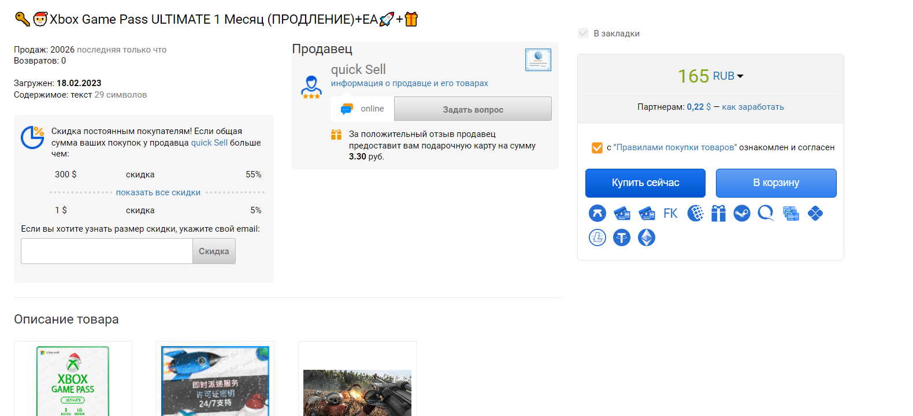Click the '29 символов' content length text
This screenshot has height=416, width=913.
pos(121,95)
